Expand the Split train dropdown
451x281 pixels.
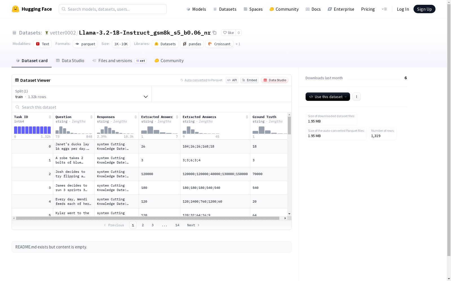[x=81, y=94]
